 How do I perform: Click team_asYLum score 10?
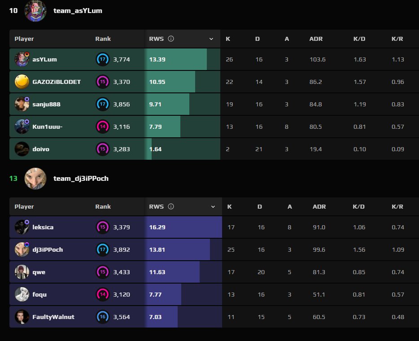[x=13, y=11]
